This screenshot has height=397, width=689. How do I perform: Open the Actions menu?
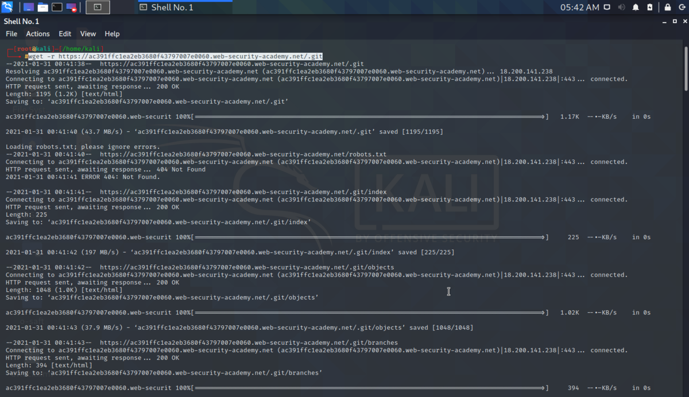38,34
